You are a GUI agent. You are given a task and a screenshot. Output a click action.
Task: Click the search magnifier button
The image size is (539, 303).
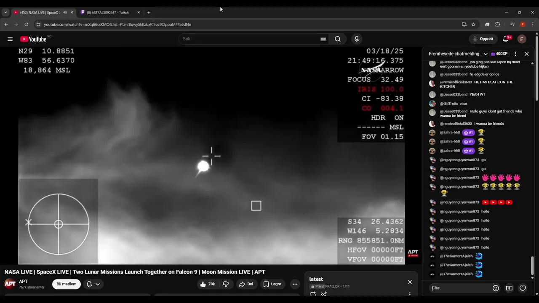click(x=338, y=39)
